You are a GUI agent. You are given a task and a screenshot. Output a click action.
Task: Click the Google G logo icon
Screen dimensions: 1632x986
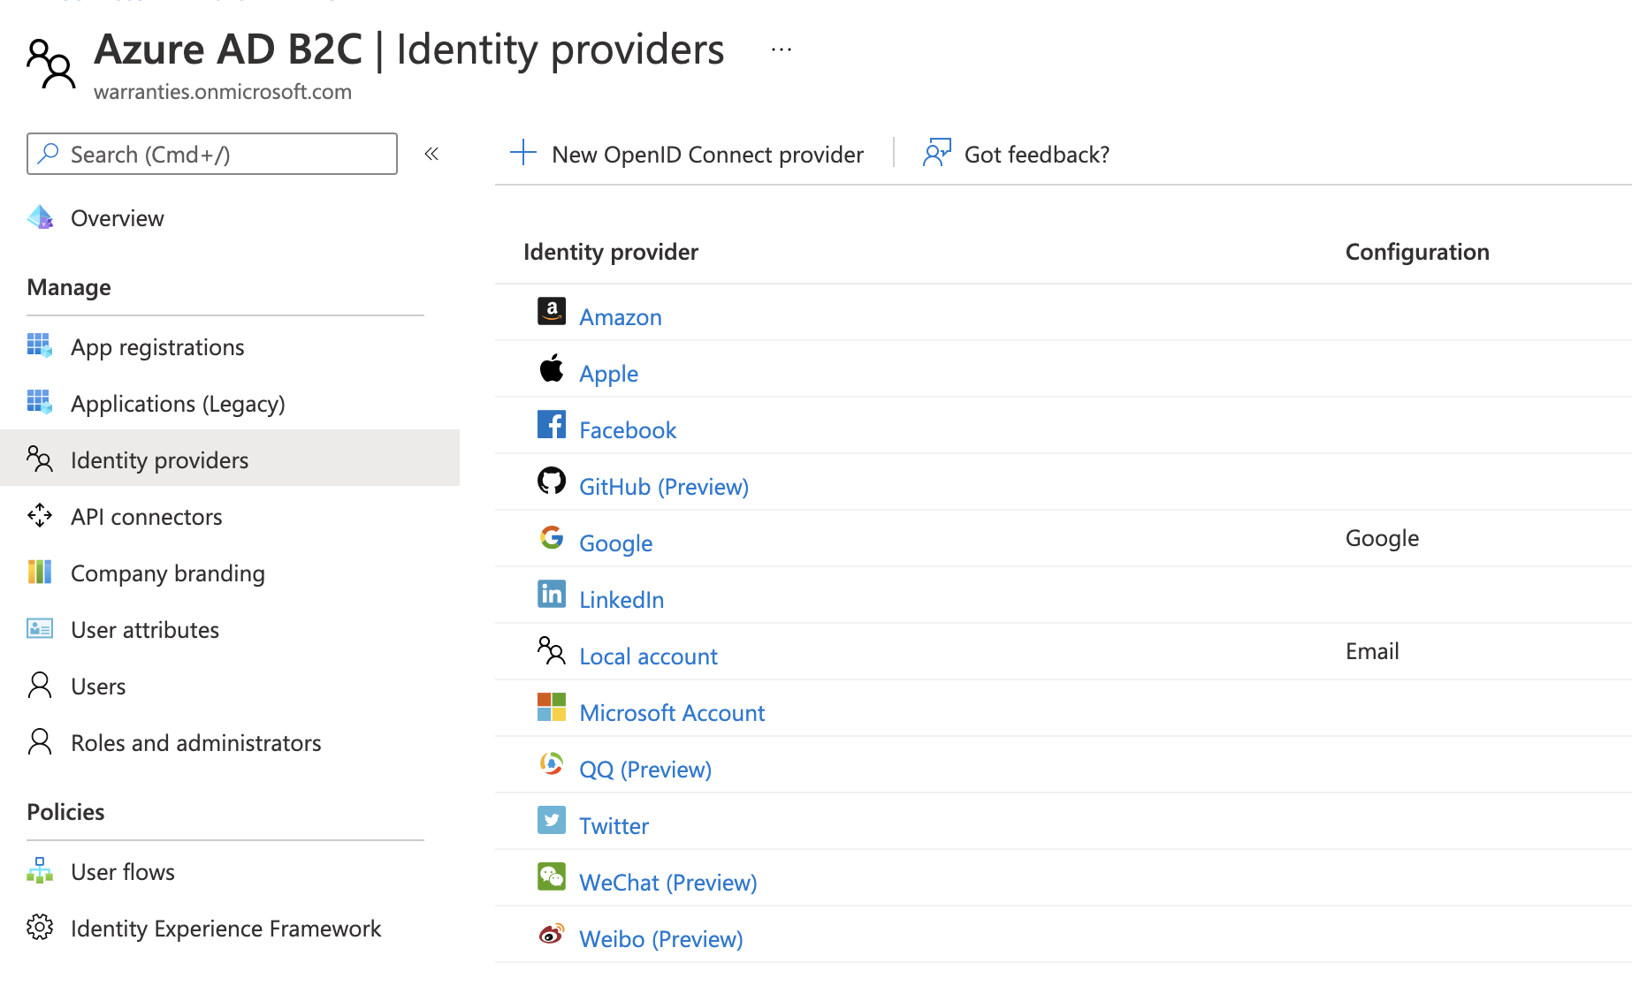click(x=552, y=537)
